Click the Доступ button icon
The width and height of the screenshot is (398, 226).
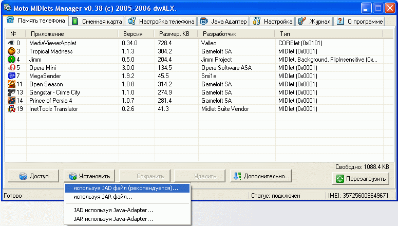tap(23, 176)
